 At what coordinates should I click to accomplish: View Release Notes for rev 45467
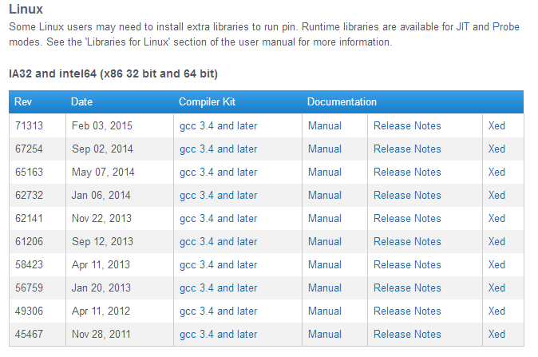[x=407, y=335]
